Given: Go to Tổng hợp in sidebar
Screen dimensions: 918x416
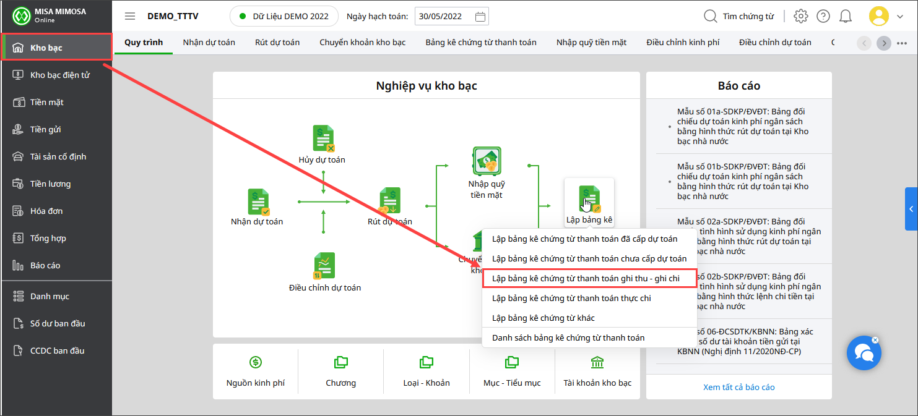Looking at the screenshot, I should [x=56, y=238].
